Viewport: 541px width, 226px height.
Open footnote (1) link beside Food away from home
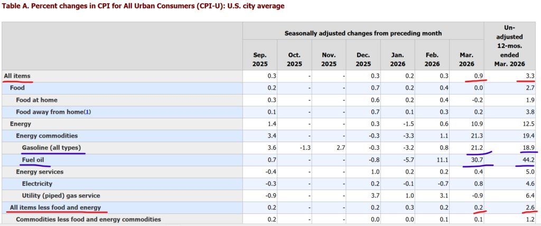[x=88, y=112]
